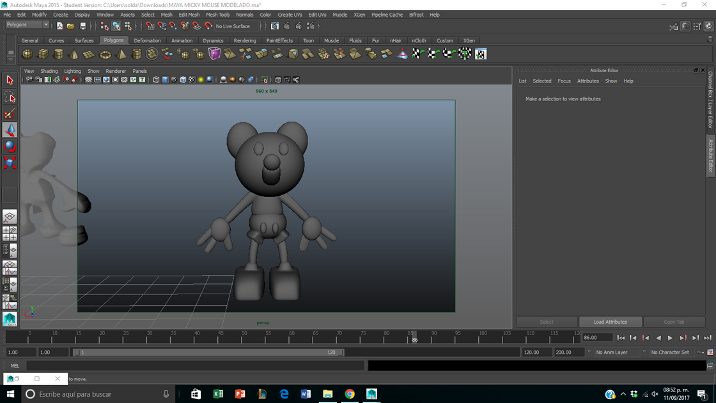This screenshot has width=716, height=403.
Task: Select the arrow Select tool in the toolbox
Action: tap(9, 80)
